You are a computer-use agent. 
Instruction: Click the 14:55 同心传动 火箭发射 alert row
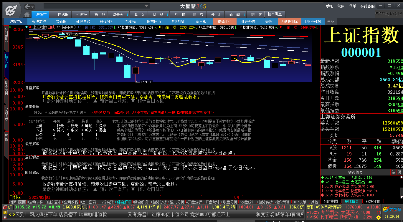click(x=347, y=186)
